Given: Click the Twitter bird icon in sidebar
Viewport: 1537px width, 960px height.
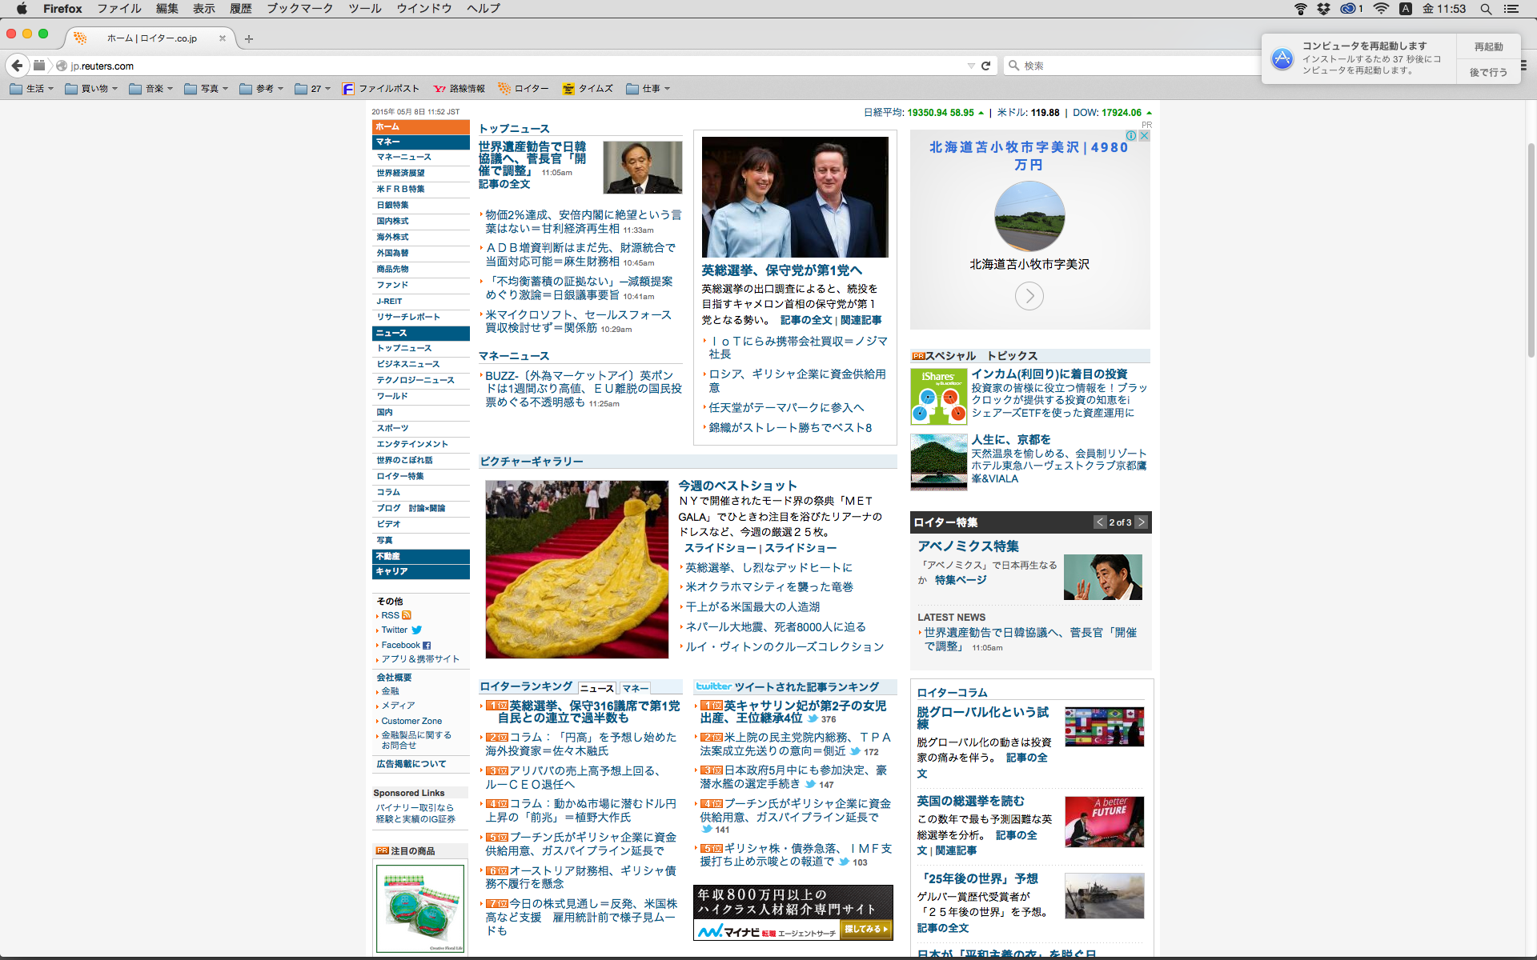Looking at the screenshot, I should [417, 630].
